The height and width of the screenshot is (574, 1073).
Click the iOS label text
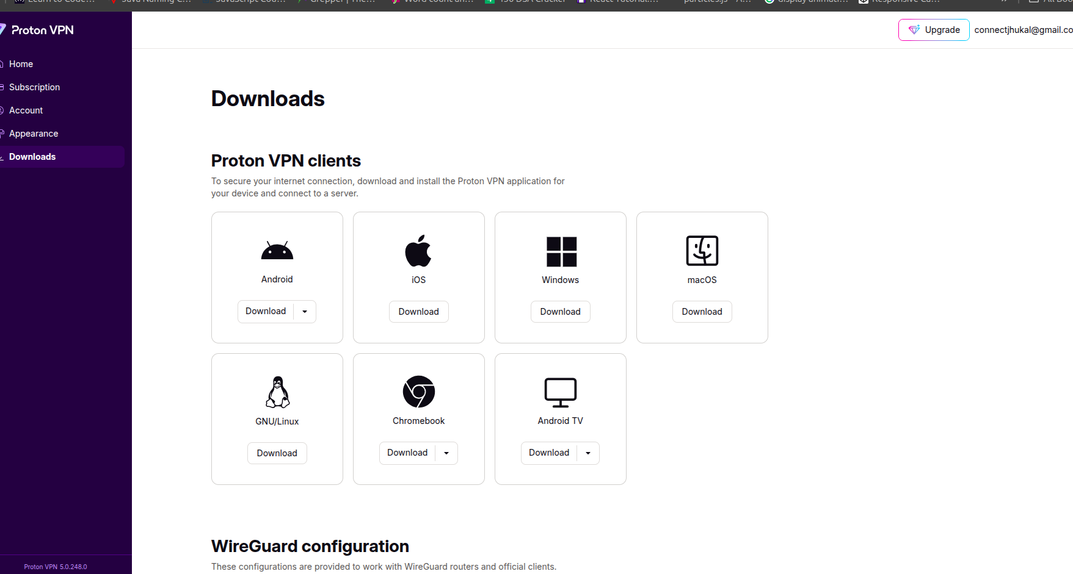[419, 280]
